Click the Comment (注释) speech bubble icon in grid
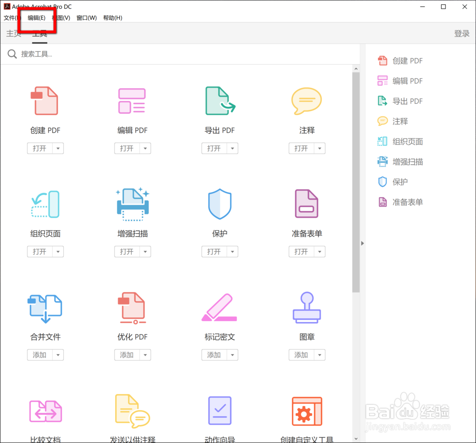 [307, 101]
